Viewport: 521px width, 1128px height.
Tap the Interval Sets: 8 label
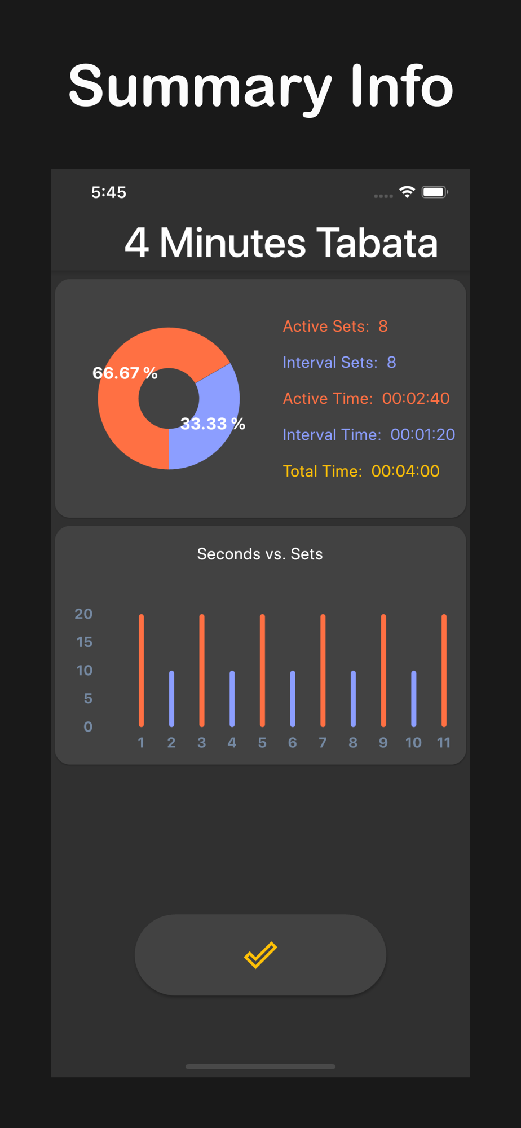[339, 362]
